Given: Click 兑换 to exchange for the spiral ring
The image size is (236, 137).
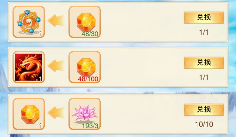Looking at the screenshot, I should click(204, 18).
